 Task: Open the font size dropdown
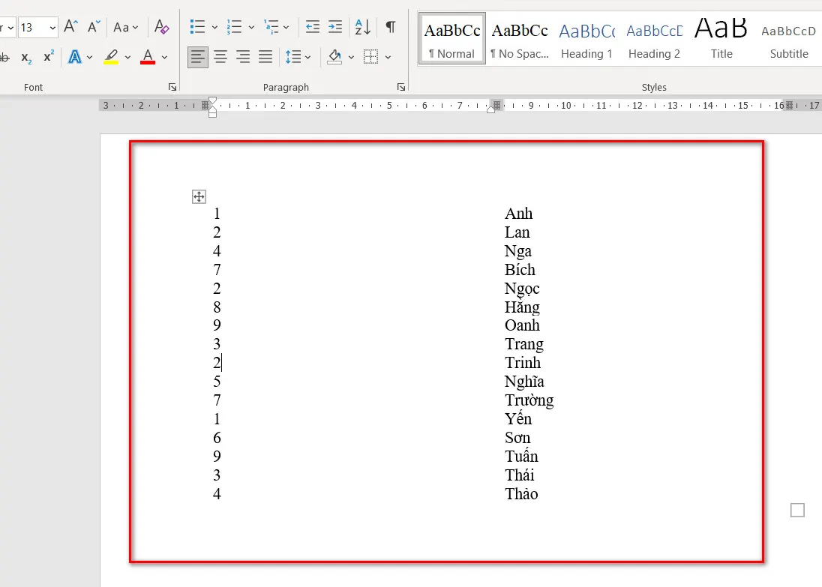[52, 28]
